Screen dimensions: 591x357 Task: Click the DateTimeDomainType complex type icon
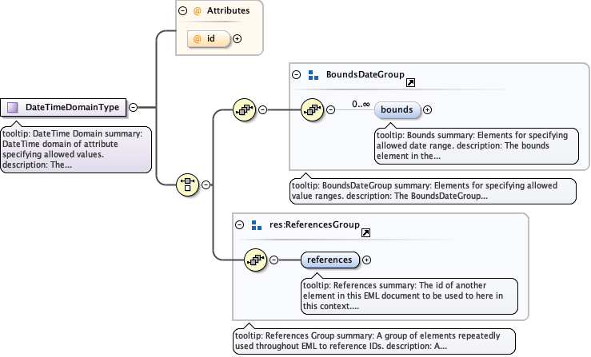[13, 107]
